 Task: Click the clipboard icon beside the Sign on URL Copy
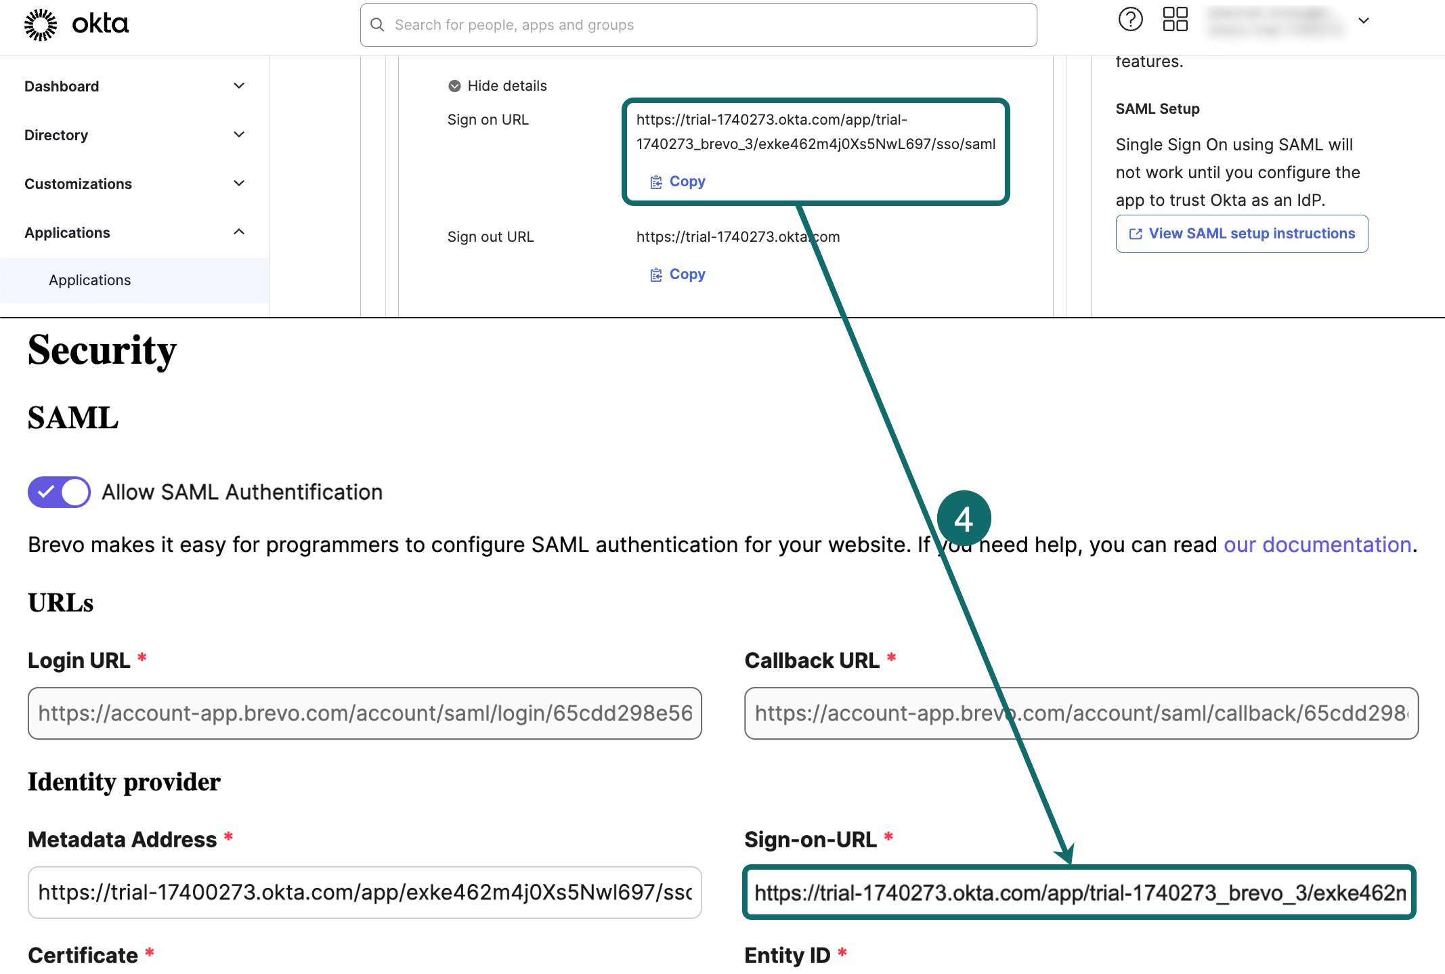pyautogui.click(x=656, y=182)
